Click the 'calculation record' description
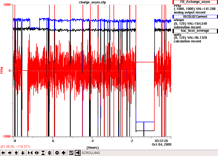Image resolution: width=218 pixels, height=156 pixels. pos(187,41)
